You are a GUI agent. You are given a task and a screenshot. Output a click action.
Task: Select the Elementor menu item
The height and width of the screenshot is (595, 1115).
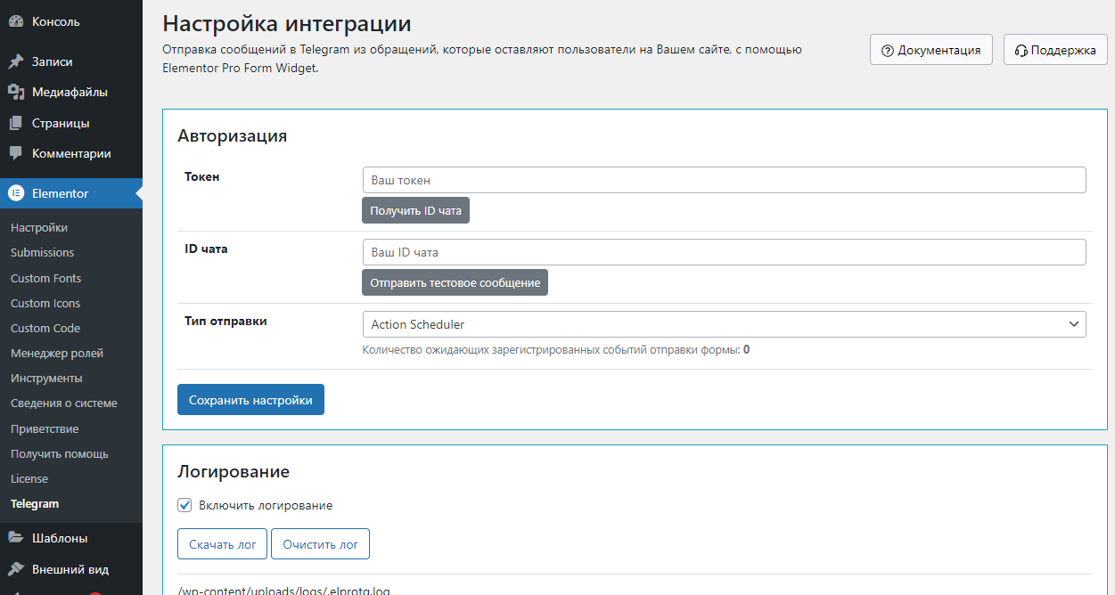pyautogui.click(x=71, y=193)
